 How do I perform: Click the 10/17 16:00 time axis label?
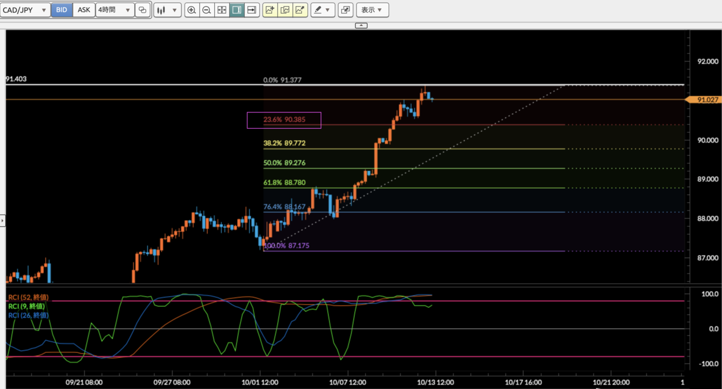point(523,382)
